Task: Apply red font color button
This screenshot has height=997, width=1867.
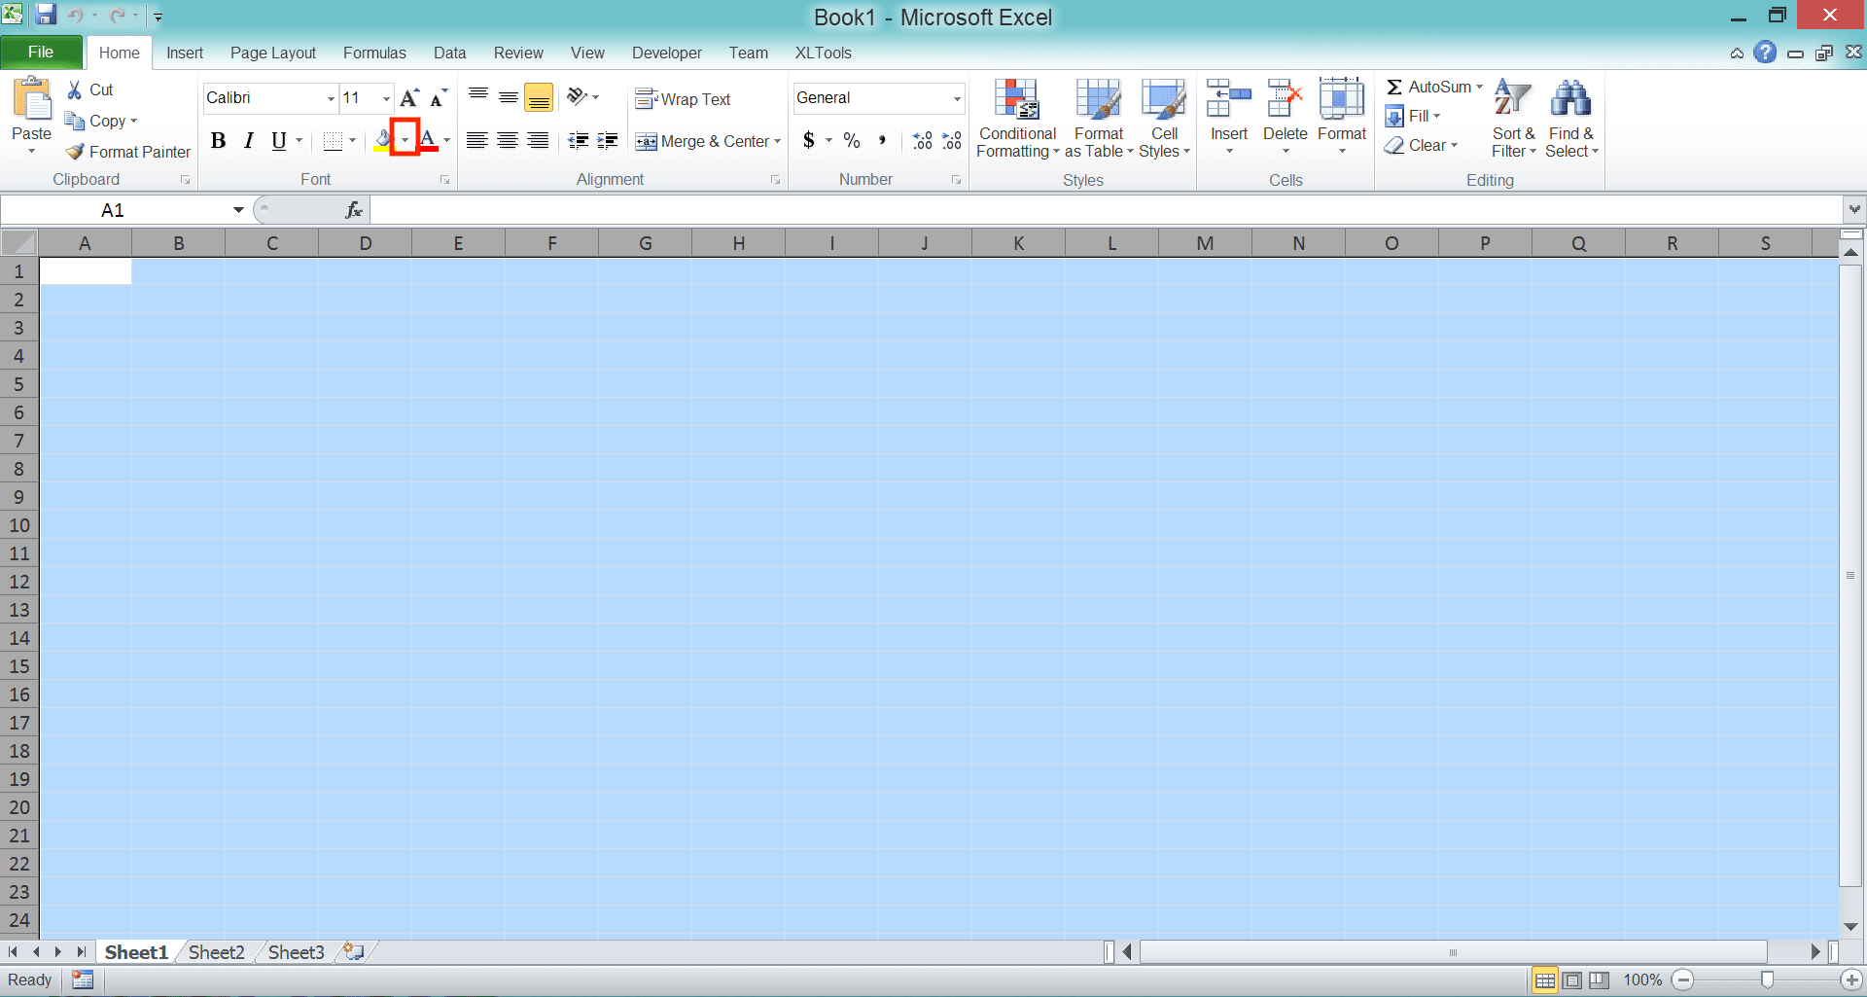Action: (x=428, y=141)
